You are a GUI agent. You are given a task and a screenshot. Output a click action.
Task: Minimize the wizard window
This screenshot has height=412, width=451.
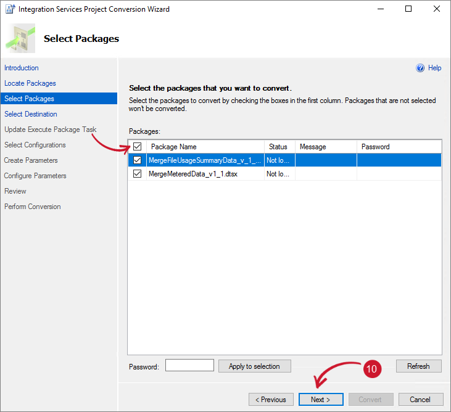pos(381,9)
